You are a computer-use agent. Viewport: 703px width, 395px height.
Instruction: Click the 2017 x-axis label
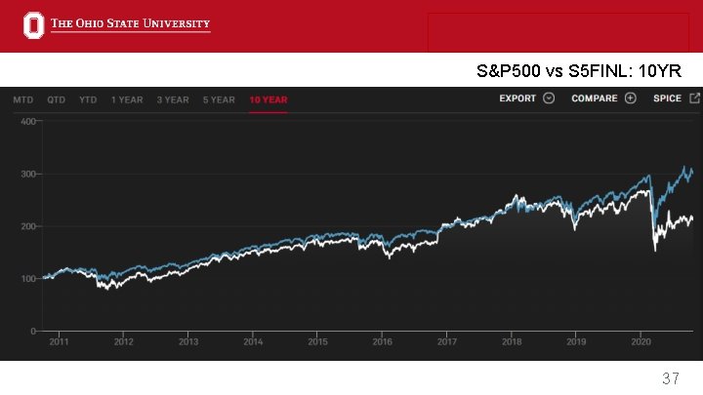[447, 341]
